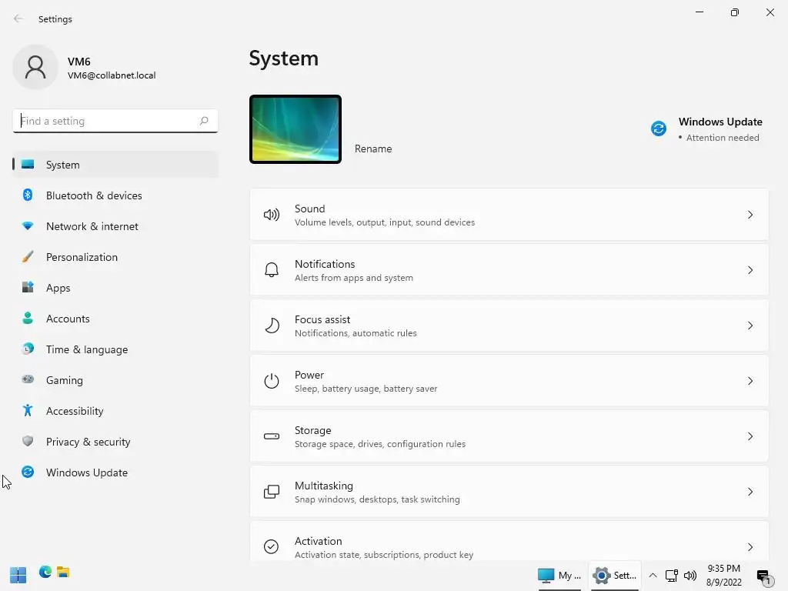
Task: Click the Notifications bell icon
Action: (272, 270)
